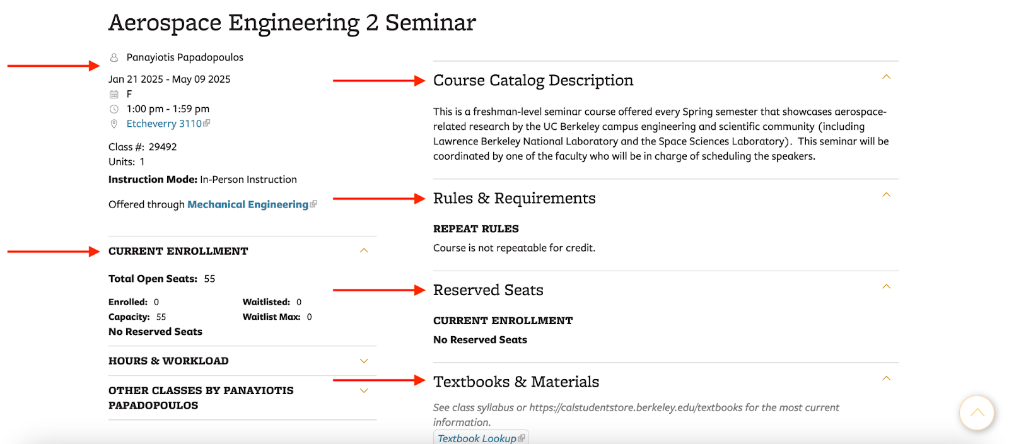
Task: Collapse the Current Enrollment section
Action: [364, 250]
